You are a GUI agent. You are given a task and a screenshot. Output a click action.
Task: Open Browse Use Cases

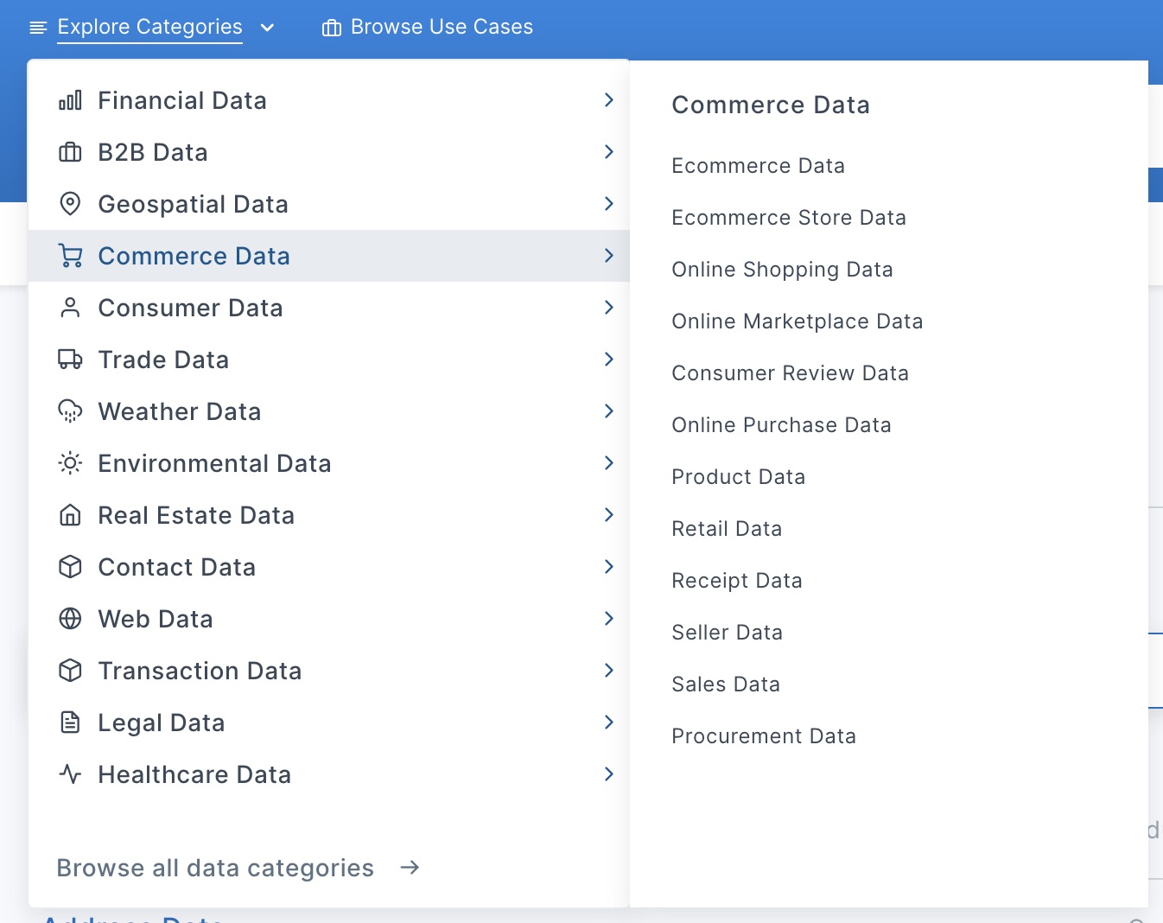click(427, 27)
